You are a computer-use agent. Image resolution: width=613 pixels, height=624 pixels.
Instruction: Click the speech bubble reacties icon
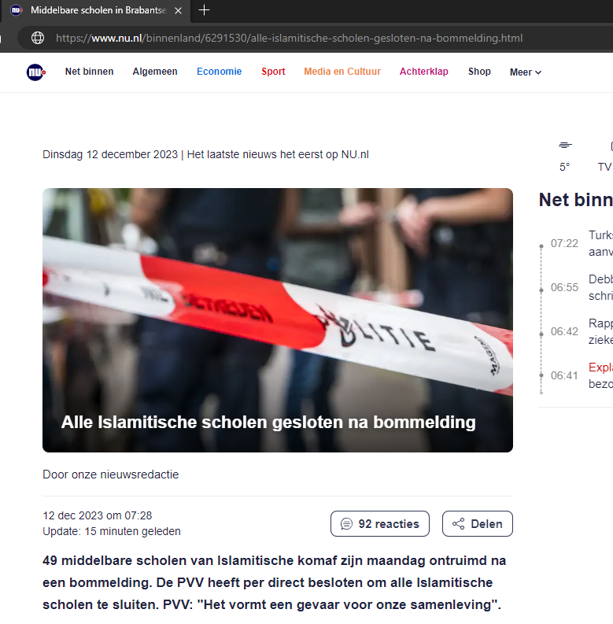(346, 524)
